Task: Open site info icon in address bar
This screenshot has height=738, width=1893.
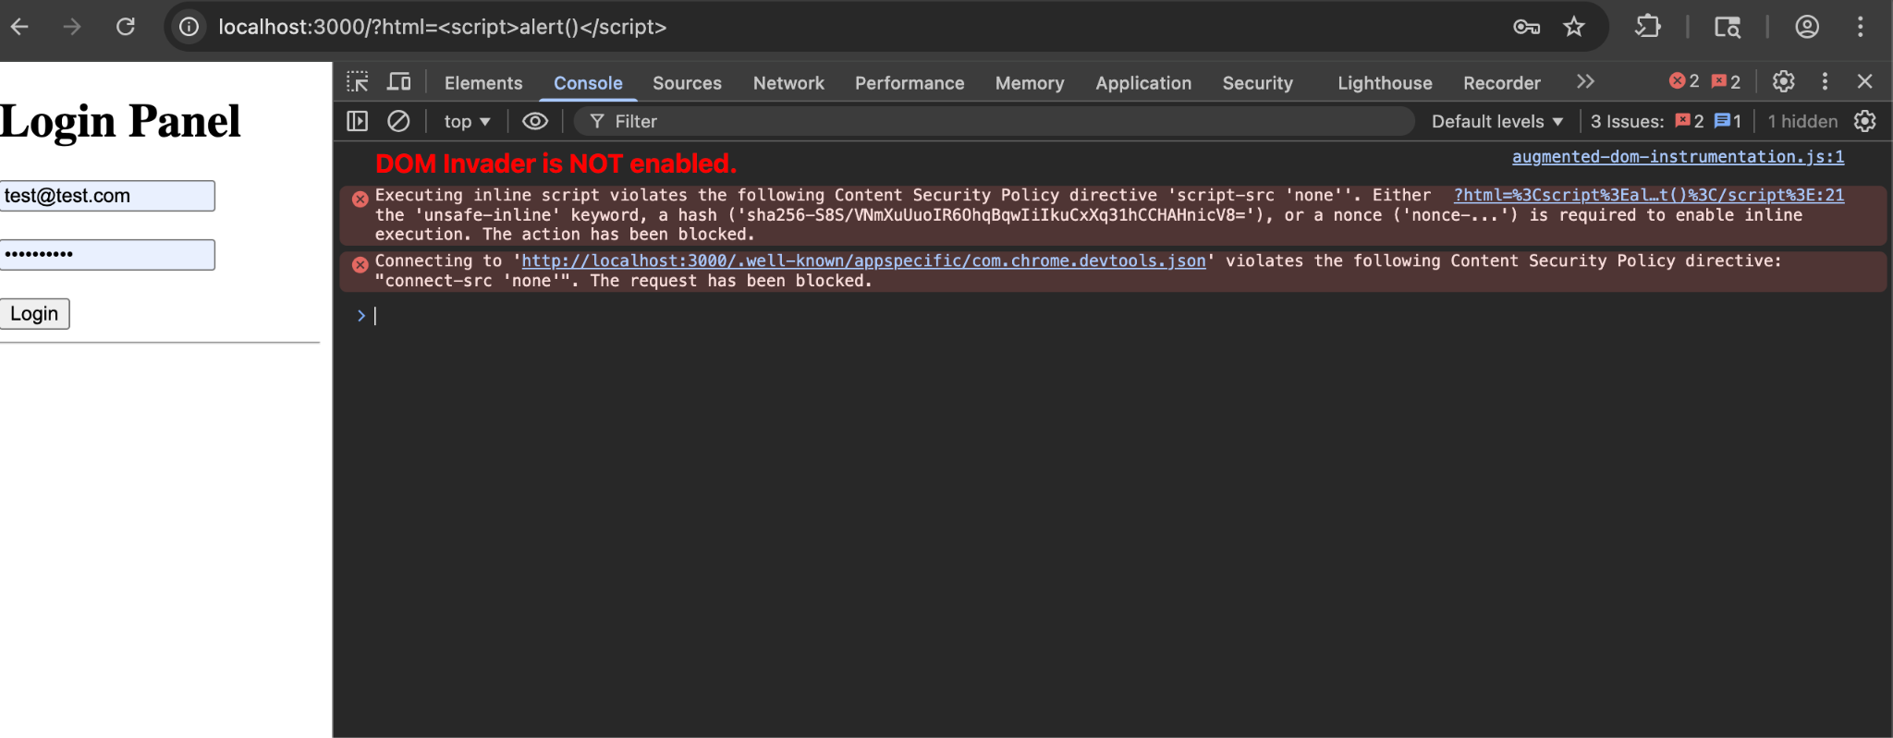Action: [x=189, y=27]
